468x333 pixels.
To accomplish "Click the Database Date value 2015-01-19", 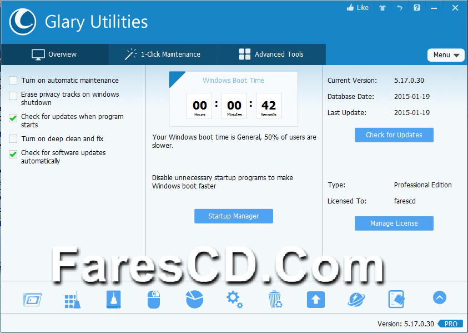I will click(412, 97).
